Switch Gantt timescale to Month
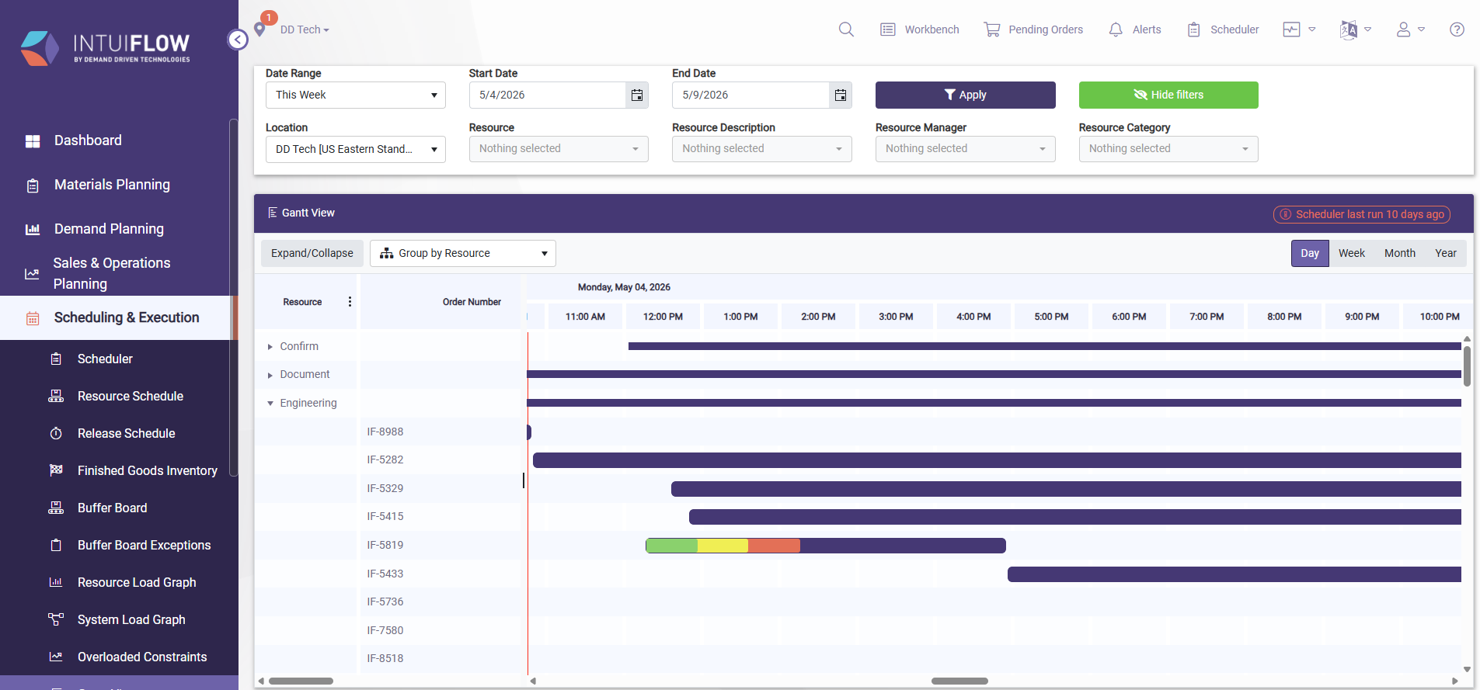This screenshot has height=690, width=1480. pos(1399,253)
